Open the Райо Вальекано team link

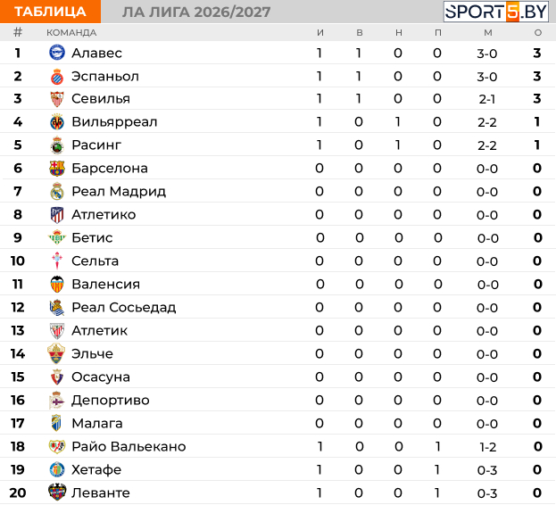pos(129,446)
